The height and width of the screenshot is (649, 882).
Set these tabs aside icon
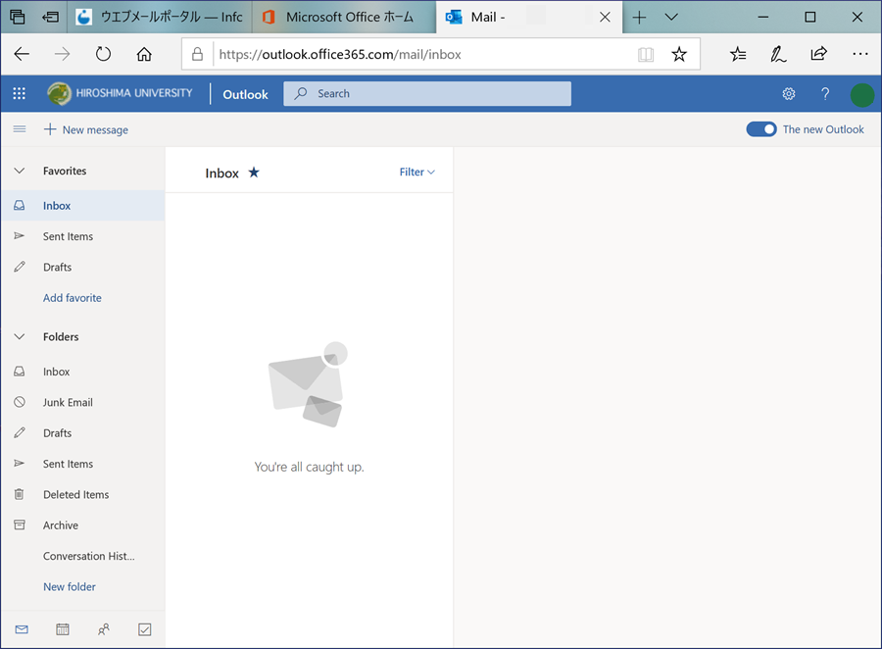click(x=51, y=17)
